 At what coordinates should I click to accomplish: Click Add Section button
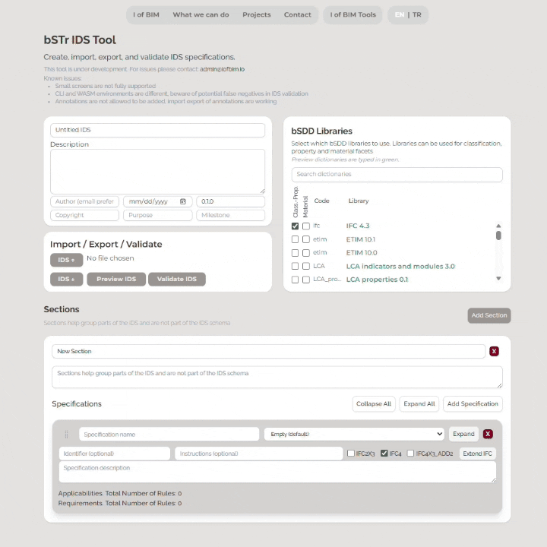[489, 315]
